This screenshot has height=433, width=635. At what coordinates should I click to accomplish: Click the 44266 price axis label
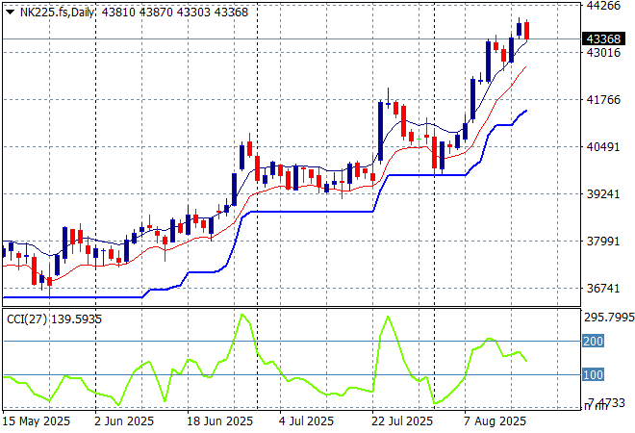(x=603, y=6)
